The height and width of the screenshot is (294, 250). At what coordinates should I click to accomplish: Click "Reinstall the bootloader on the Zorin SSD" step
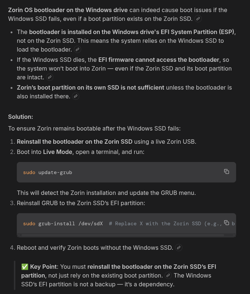coord(75,142)
